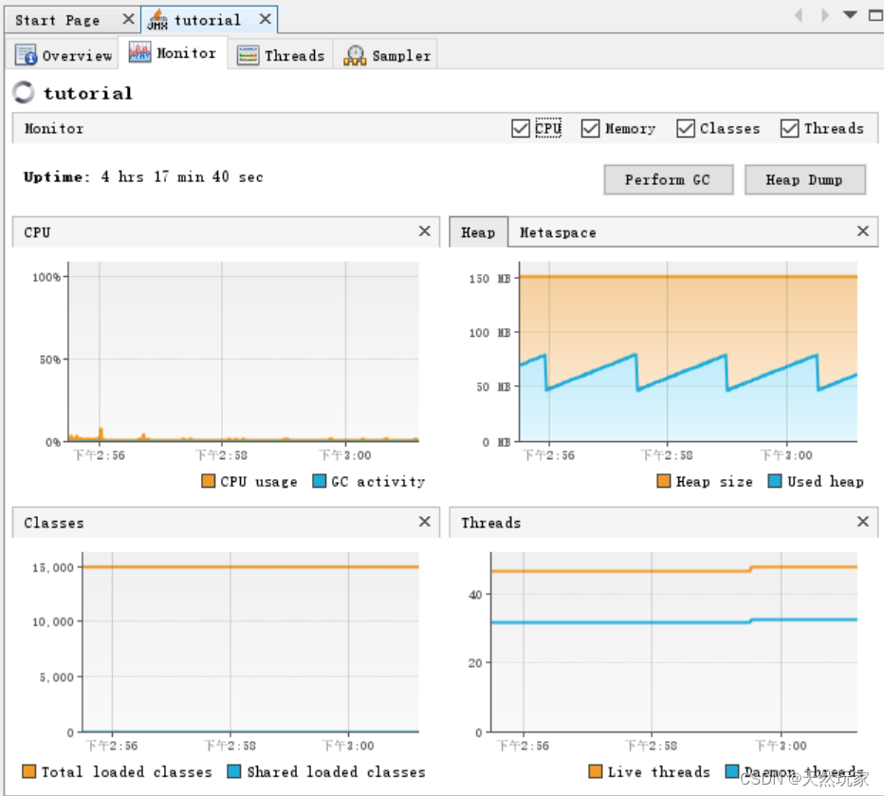Maximize the editor window icon
Screen dimensions: 884x796
point(875,15)
